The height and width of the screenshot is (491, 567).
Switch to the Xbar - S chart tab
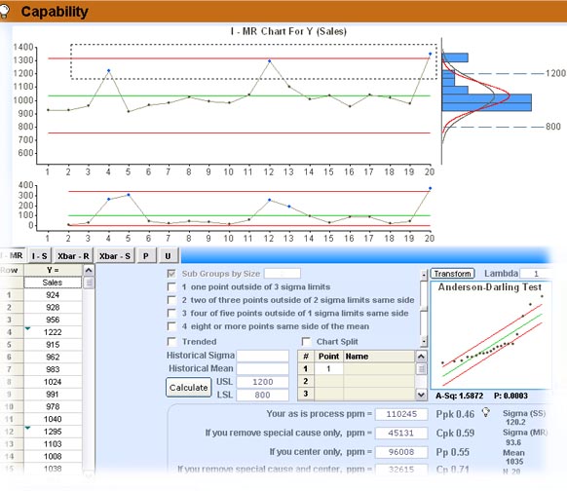[x=115, y=256]
